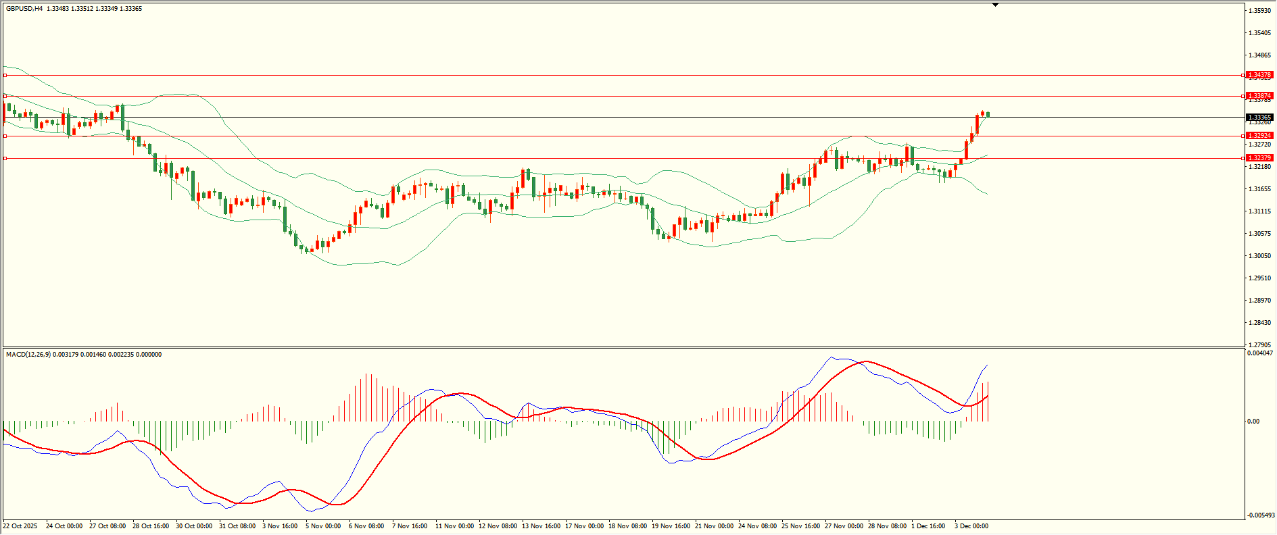Viewport: 1277px width, 535px height.
Task: Click the 1.30050 price scale value
Action: (x=1259, y=256)
